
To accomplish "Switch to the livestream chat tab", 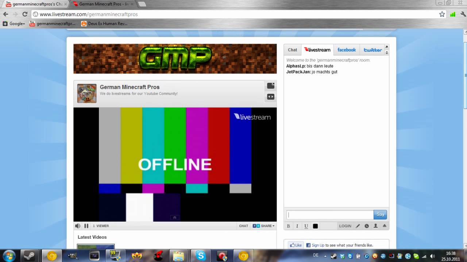I will point(317,50).
